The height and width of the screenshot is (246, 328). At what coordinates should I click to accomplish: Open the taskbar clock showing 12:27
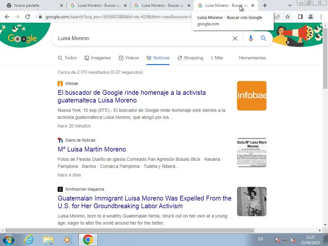[x=310, y=240]
